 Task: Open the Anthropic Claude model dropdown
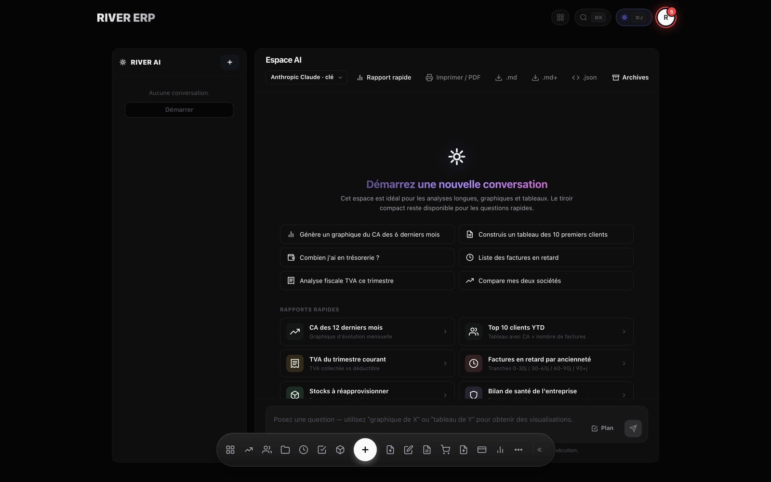(306, 77)
